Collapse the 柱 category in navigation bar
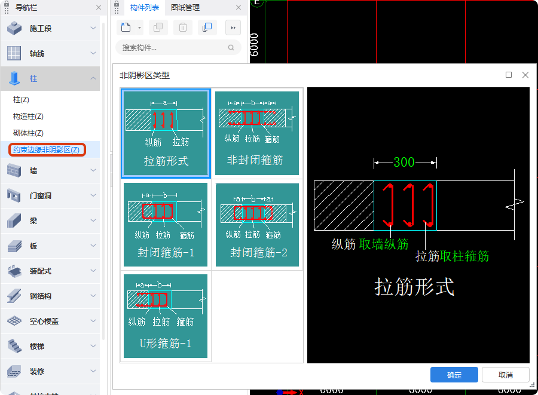This screenshot has height=395, width=538. 93,78
